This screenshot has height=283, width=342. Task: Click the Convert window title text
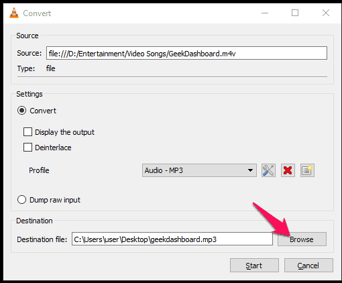pyautogui.click(x=37, y=13)
